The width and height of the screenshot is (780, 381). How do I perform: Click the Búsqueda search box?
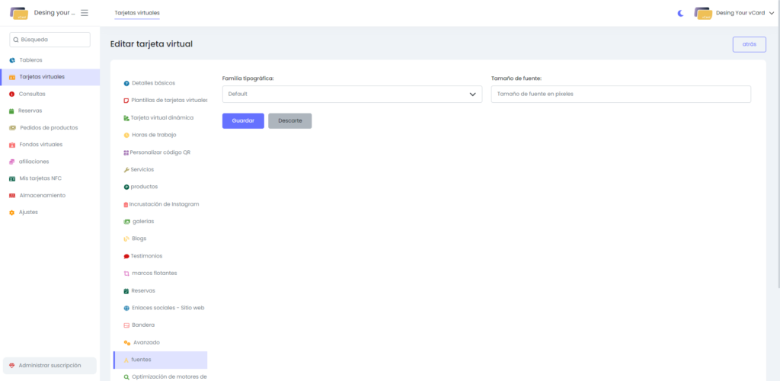click(x=50, y=40)
